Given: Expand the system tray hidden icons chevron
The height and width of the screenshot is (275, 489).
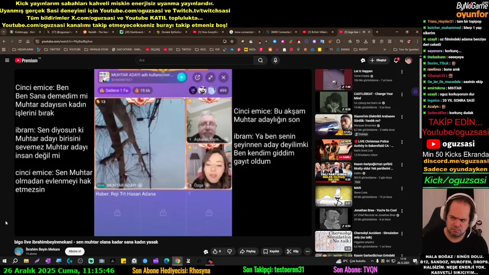Looking at the screenshot, I should pos(372,261).
